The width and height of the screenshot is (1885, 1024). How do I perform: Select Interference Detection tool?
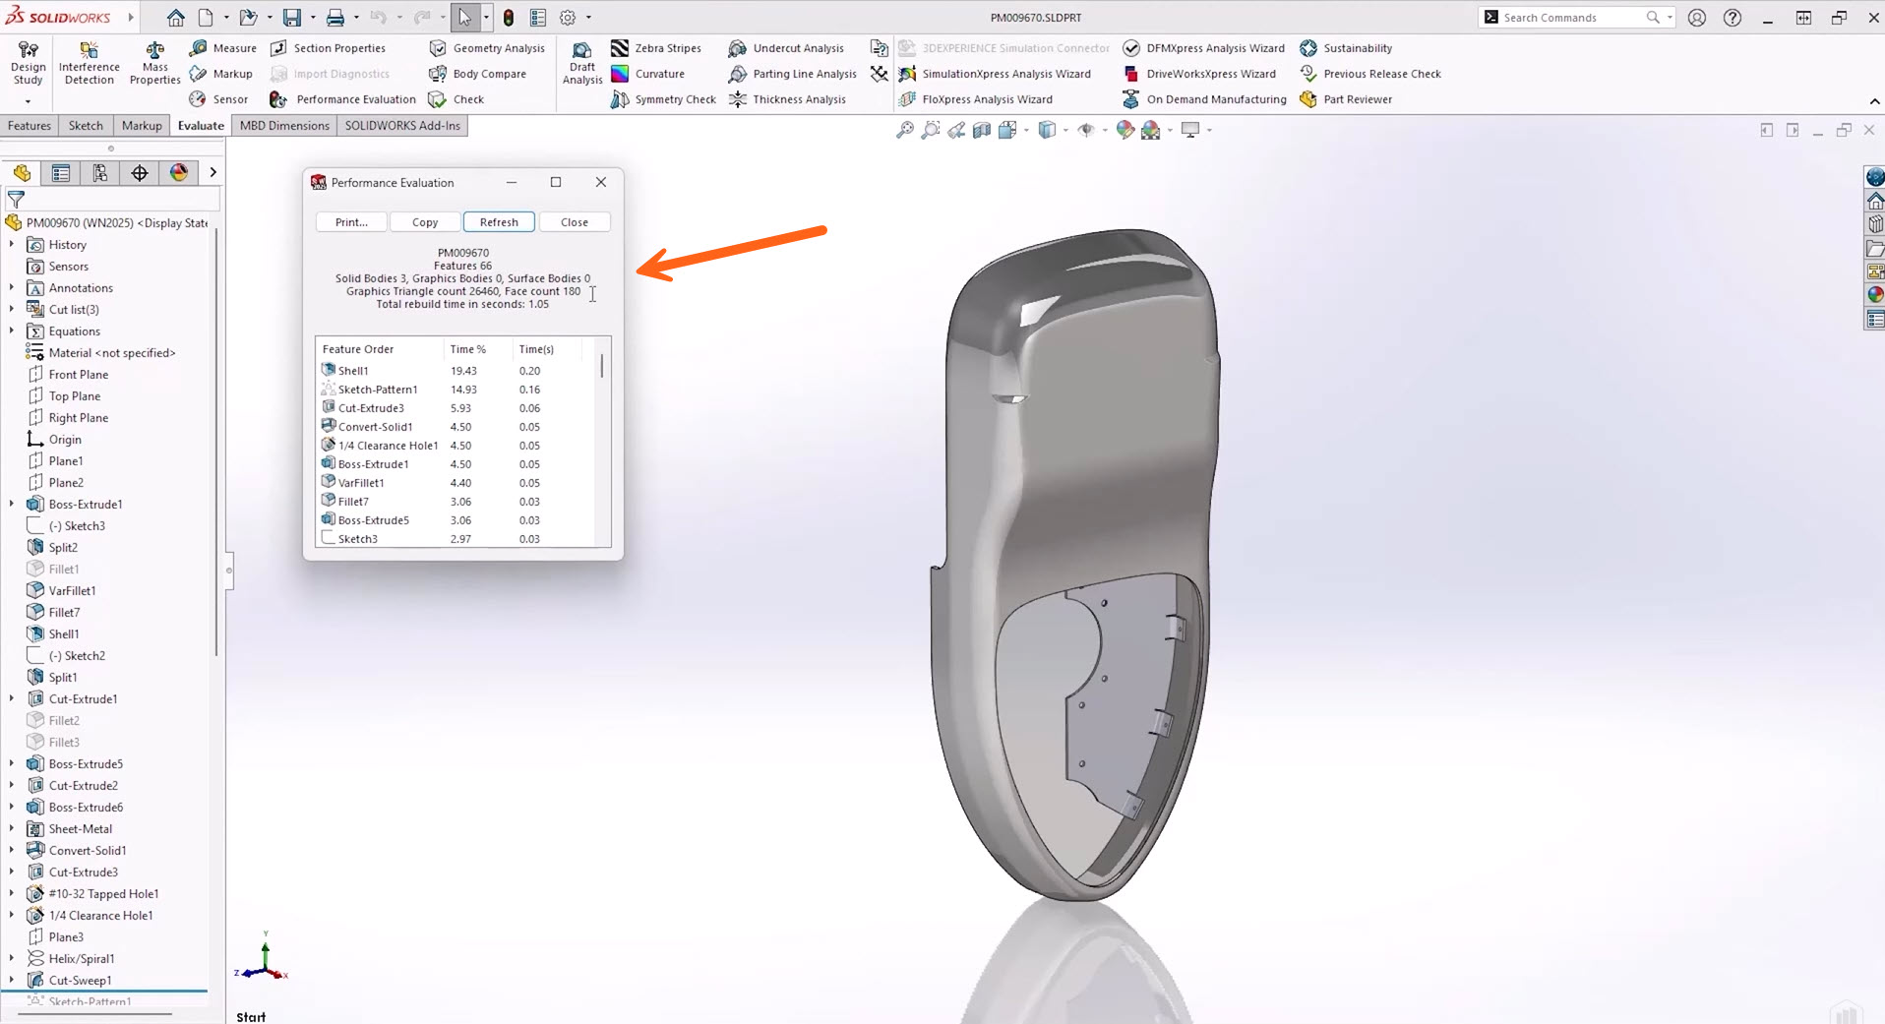pyautogui.click(x=89, y=63)
